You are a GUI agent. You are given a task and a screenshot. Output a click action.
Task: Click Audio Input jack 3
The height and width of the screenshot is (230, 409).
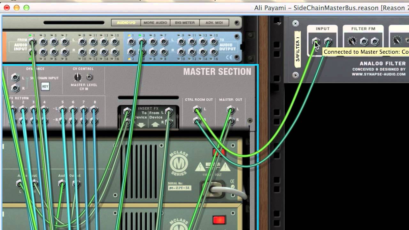(43, 42)
